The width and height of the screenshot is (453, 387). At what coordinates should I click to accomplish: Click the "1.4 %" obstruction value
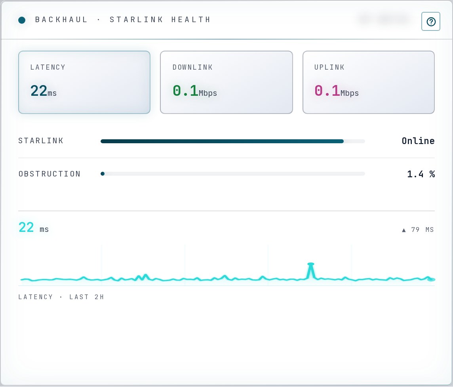click(421, 174)
